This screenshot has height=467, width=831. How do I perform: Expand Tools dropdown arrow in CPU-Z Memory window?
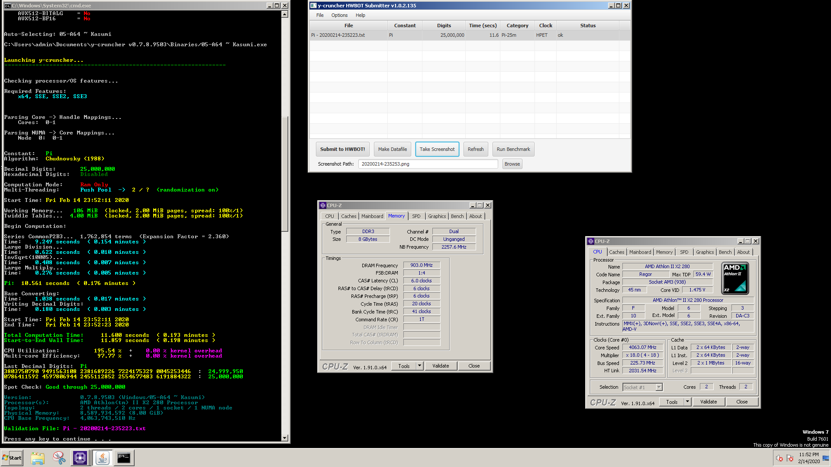[x=419, y=366]
